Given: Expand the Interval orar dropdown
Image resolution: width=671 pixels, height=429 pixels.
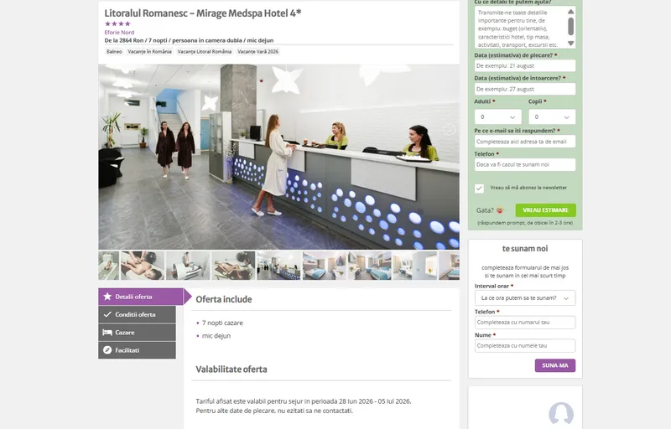Looking at the screenshot, I should [x=525, y=297].
